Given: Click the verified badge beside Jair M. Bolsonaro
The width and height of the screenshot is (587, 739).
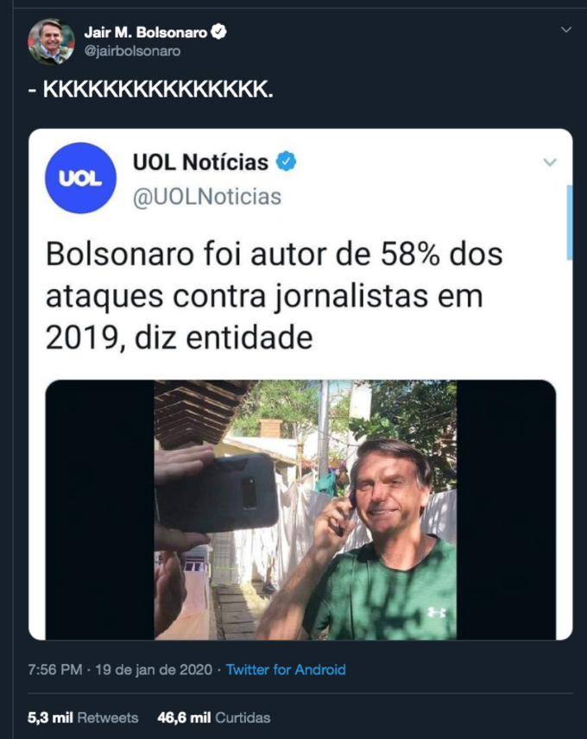Looking at the screenshot, I should 218,32.
